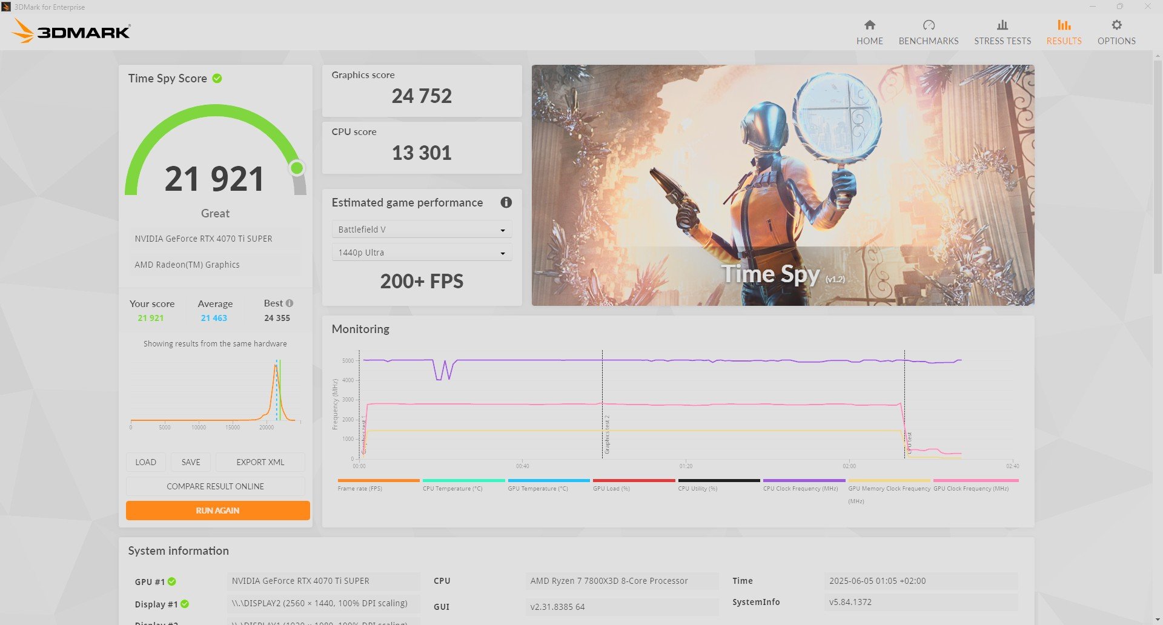Viewport: 1163px width, 625px height.
Task: Click SystemInfo version v5.84.1372
Action: [x=921, y=602]
